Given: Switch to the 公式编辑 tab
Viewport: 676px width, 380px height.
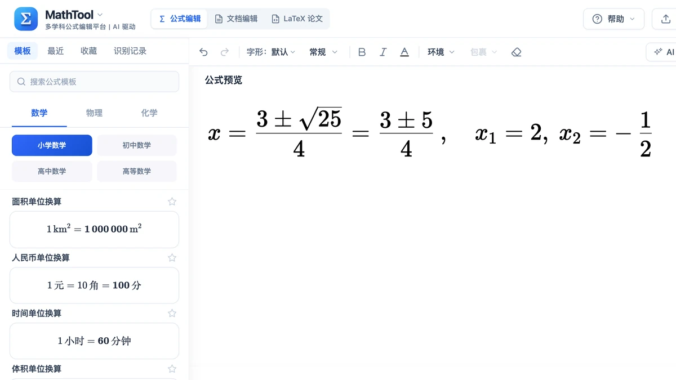Looking at the screenshot, I should [x=180, y=19].
